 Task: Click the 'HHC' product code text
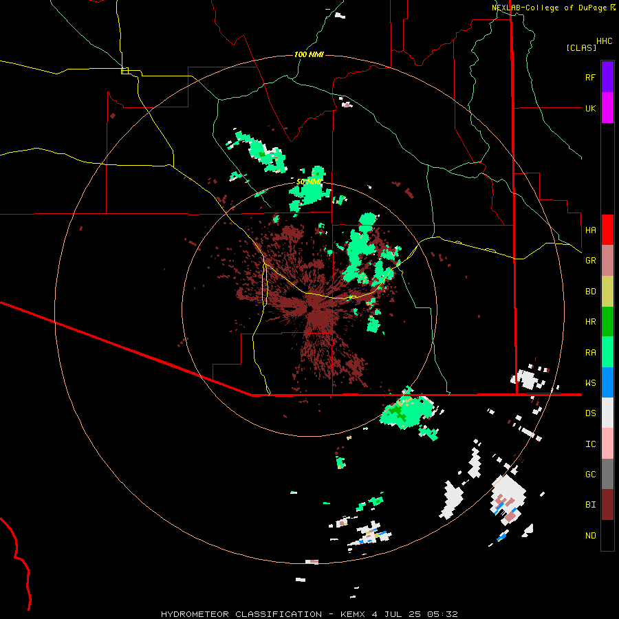pos(605,41)
